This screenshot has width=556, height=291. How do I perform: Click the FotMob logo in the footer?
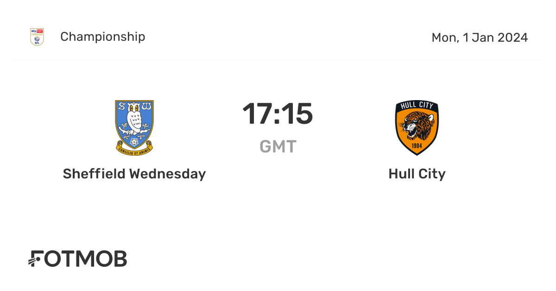click(78, 259)
